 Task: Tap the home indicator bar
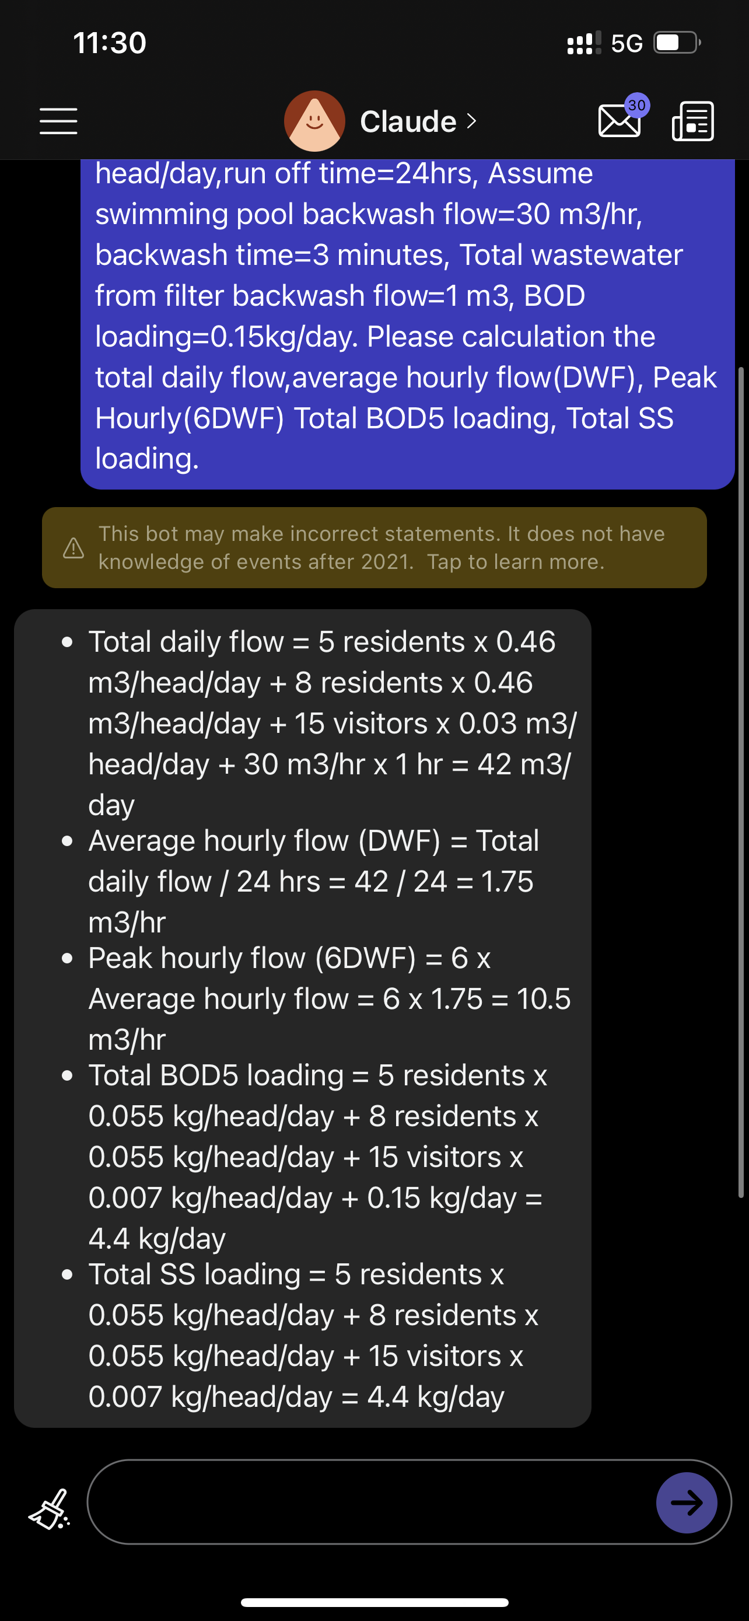(x=374, y=1602)
